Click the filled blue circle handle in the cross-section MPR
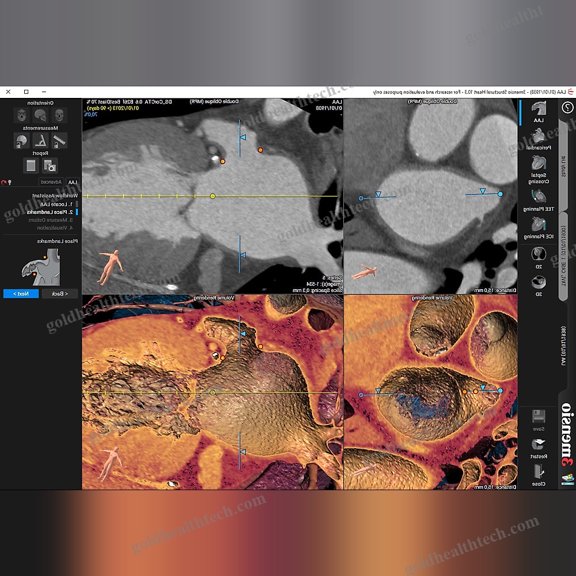576x576 pixels. tap(500, 194)
